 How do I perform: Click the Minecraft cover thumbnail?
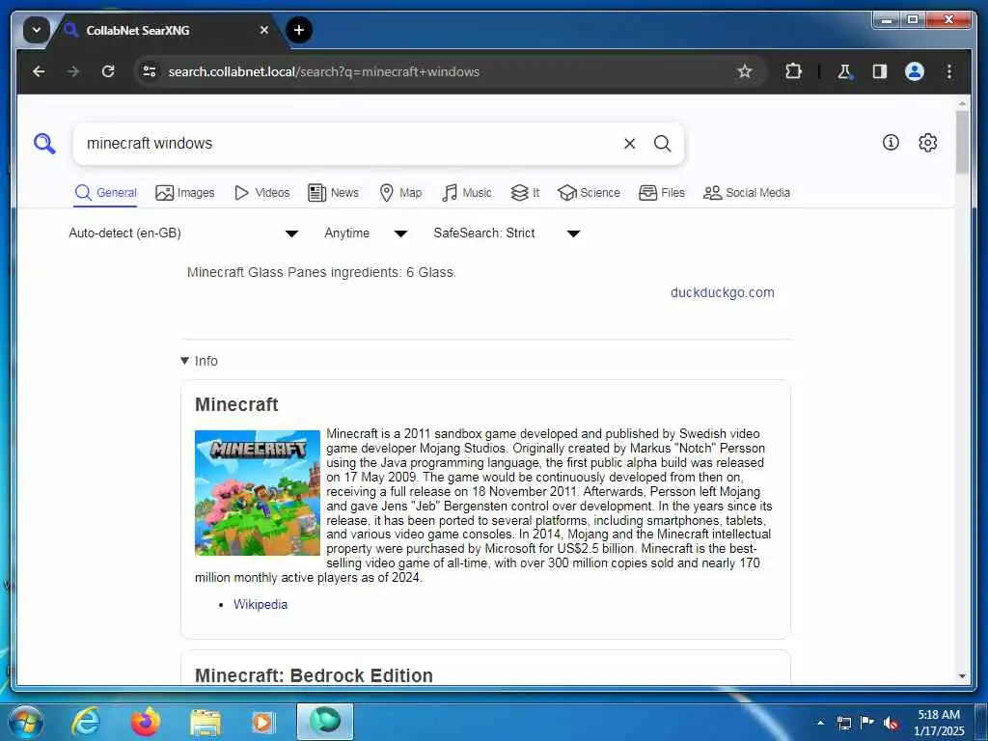point(257,493)
